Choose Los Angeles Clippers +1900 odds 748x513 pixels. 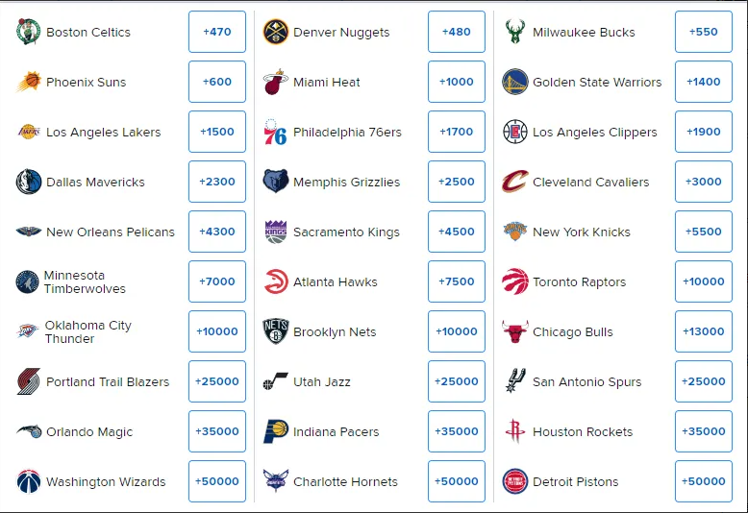tap(704, 132)
